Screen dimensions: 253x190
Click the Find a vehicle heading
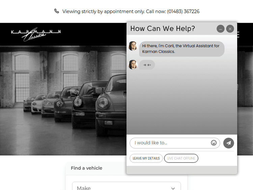tap(86, 168)
